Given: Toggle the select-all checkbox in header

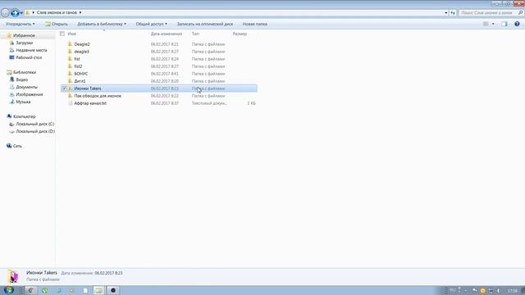Looking at the screenshot, I should point(62,34).
